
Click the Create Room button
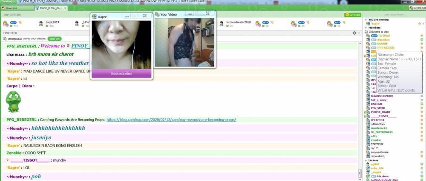coord(417,8)
